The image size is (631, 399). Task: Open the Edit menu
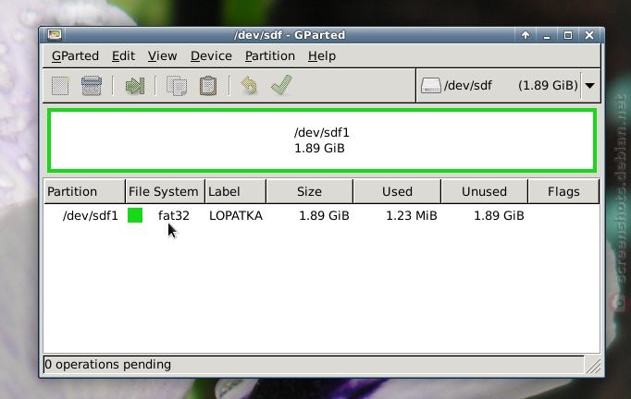[x=123, y=55]
